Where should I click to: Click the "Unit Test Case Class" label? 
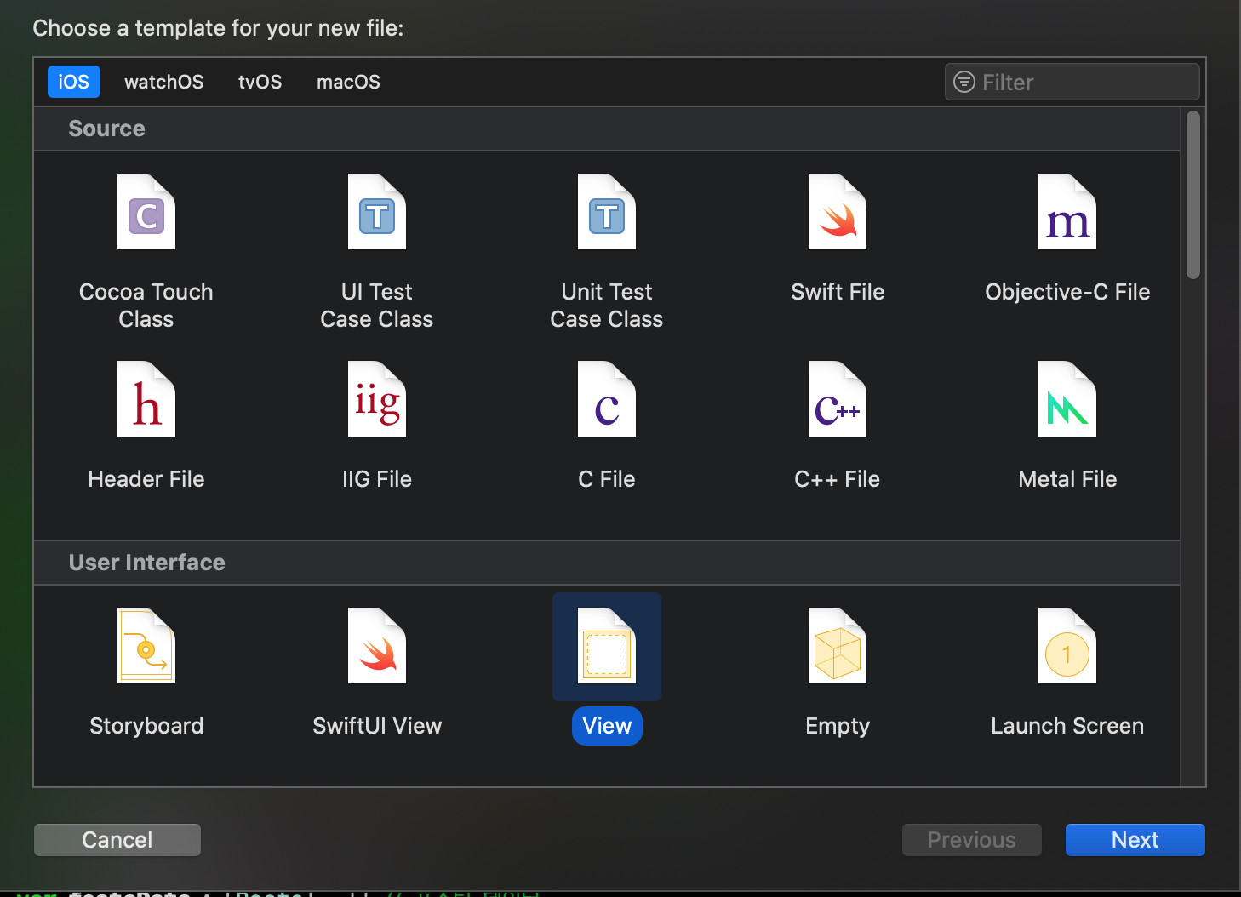click(607, 306)
